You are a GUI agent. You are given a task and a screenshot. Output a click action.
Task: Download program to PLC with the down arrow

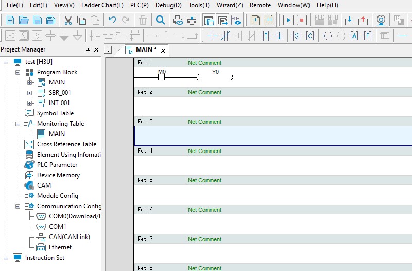coord(350,20)
